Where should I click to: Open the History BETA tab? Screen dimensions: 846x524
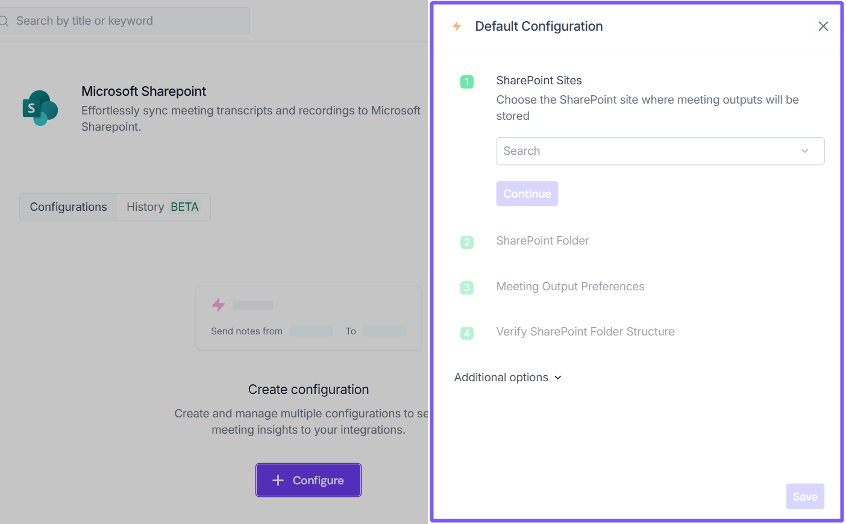click(163, 207)
